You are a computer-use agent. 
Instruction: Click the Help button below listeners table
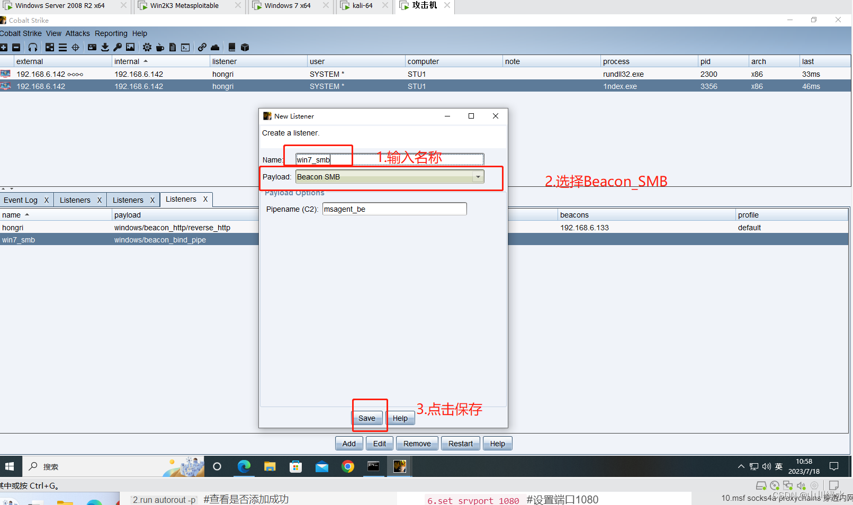point(498,444)
